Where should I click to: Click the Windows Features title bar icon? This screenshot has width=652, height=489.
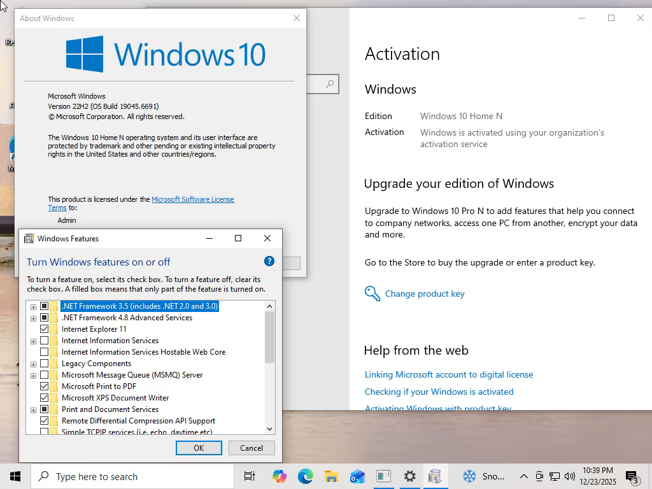pyautogui.click(x=29, y=238)
